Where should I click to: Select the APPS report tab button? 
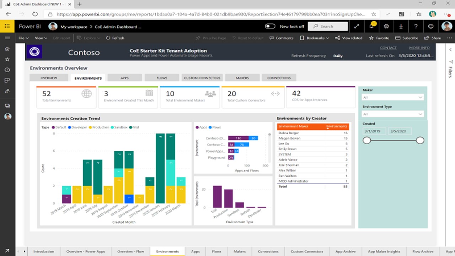pos(124,78)
